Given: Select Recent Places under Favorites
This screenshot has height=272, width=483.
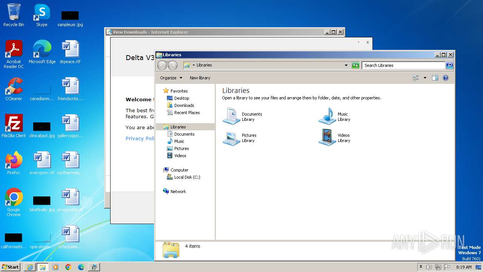Looking at the screenshot, I should point(187,113).
